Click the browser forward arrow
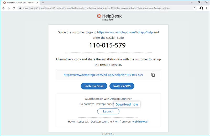This screenshot has height=136, width=210. pos(9,8)
